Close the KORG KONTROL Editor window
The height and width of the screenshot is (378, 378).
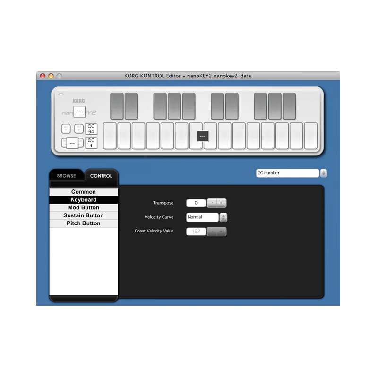pos(43,76)
